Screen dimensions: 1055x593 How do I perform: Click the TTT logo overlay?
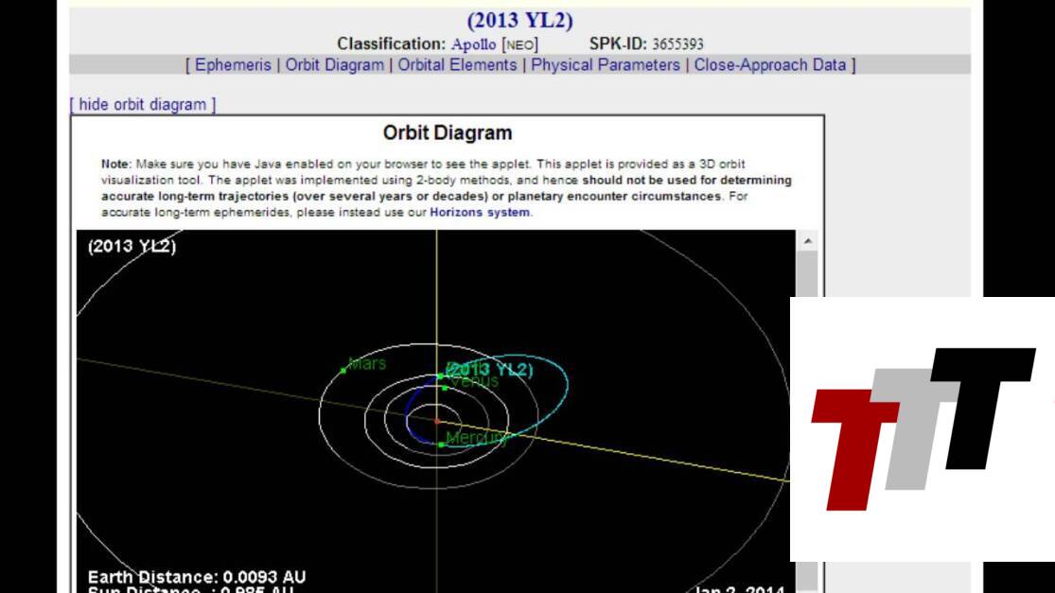tap(923, 429)
